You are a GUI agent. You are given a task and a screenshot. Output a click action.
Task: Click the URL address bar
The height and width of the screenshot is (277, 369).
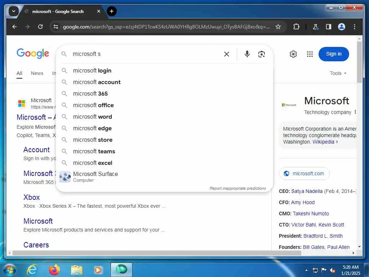(166, 27)
